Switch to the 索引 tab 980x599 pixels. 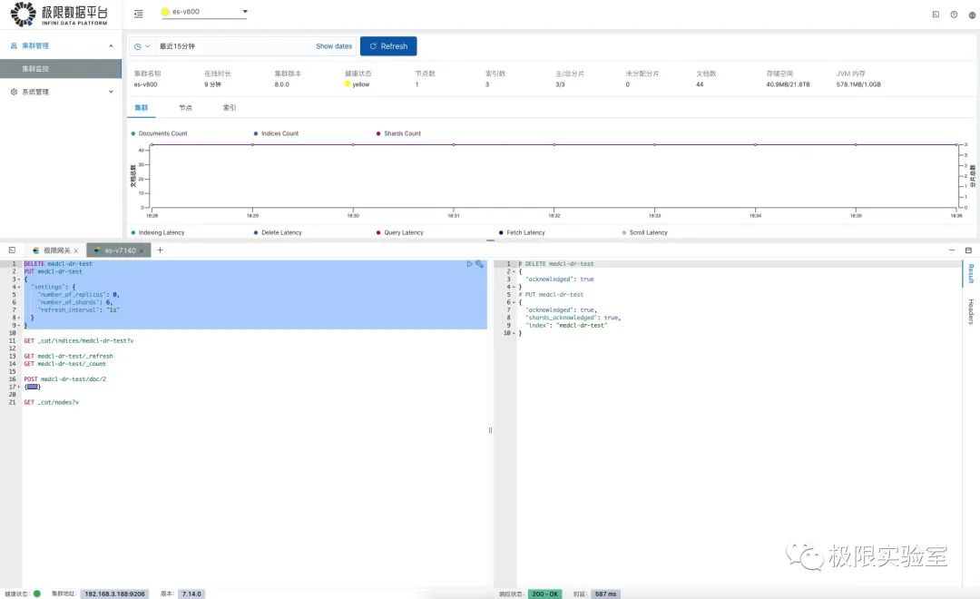230,107
